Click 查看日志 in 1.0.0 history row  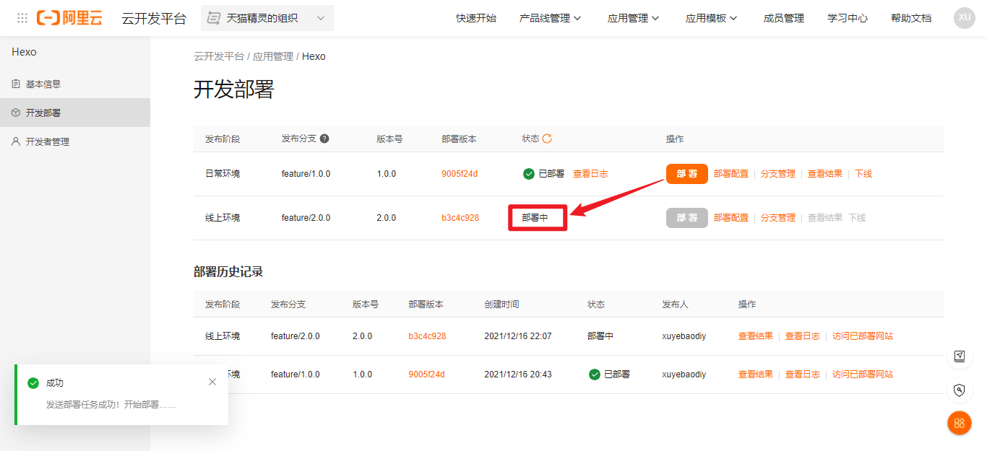(x=803, y=375)
